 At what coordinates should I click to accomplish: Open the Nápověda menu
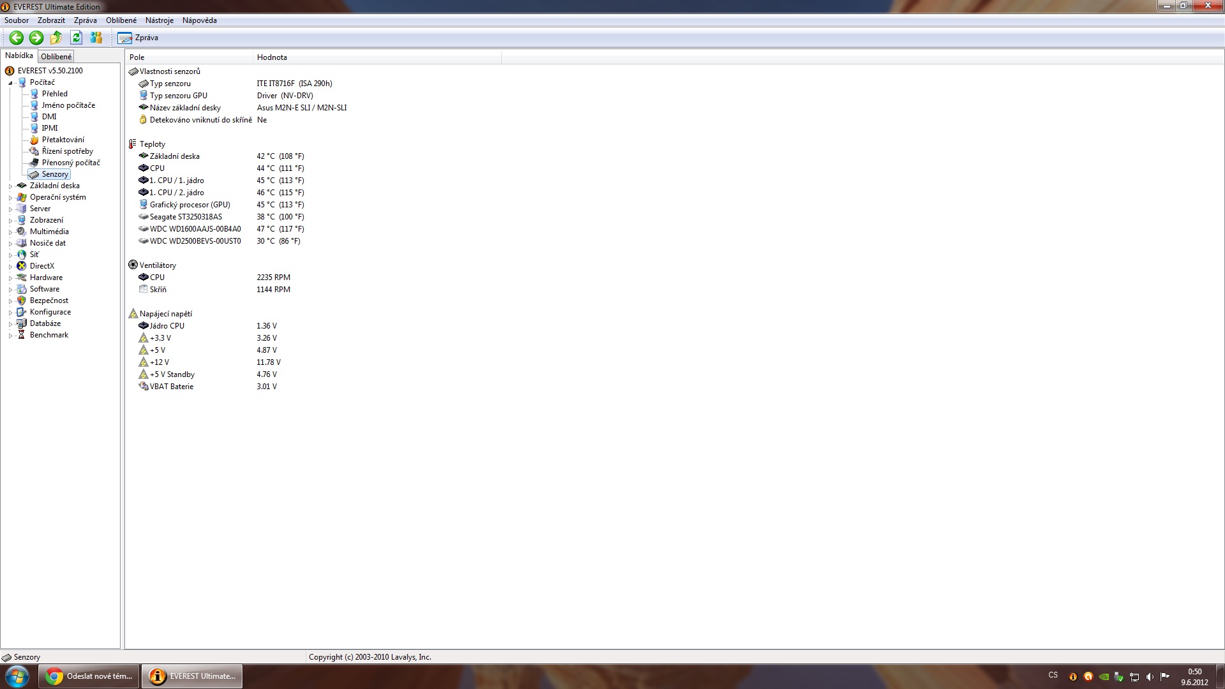click(x=200, y=20)
